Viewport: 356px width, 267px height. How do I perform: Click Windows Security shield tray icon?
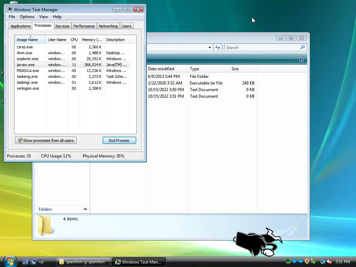[307, 261]
